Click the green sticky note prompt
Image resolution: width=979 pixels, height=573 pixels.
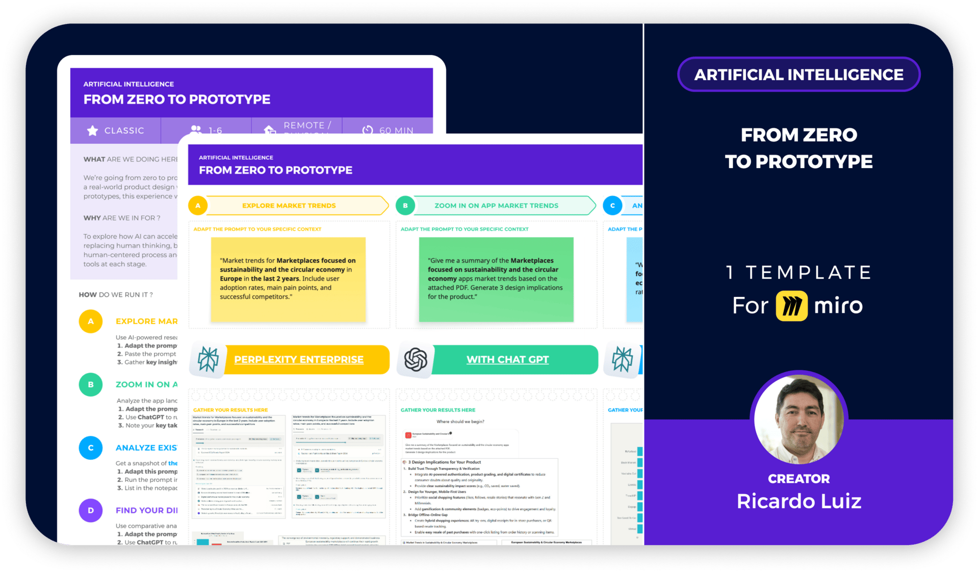(x=496, y=279)
